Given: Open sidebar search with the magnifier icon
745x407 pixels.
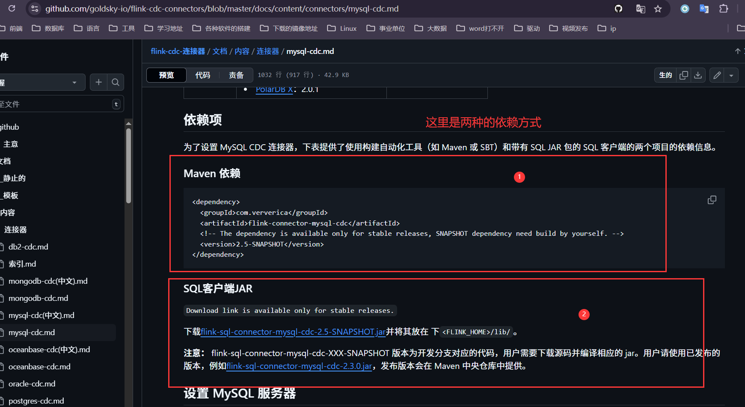Looking at the screenshot, I should tap(115, 82).
